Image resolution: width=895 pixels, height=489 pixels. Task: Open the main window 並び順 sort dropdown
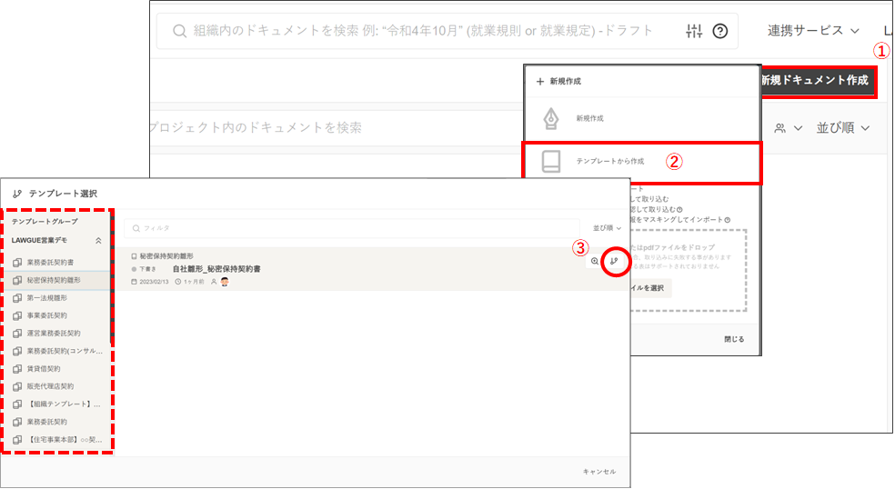(x=843, y=128)
